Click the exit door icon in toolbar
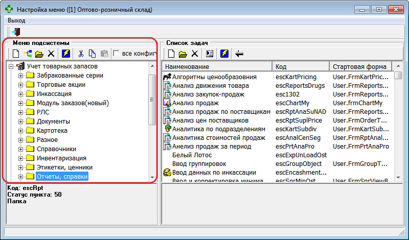409x240 pixels. coord(15,32)
